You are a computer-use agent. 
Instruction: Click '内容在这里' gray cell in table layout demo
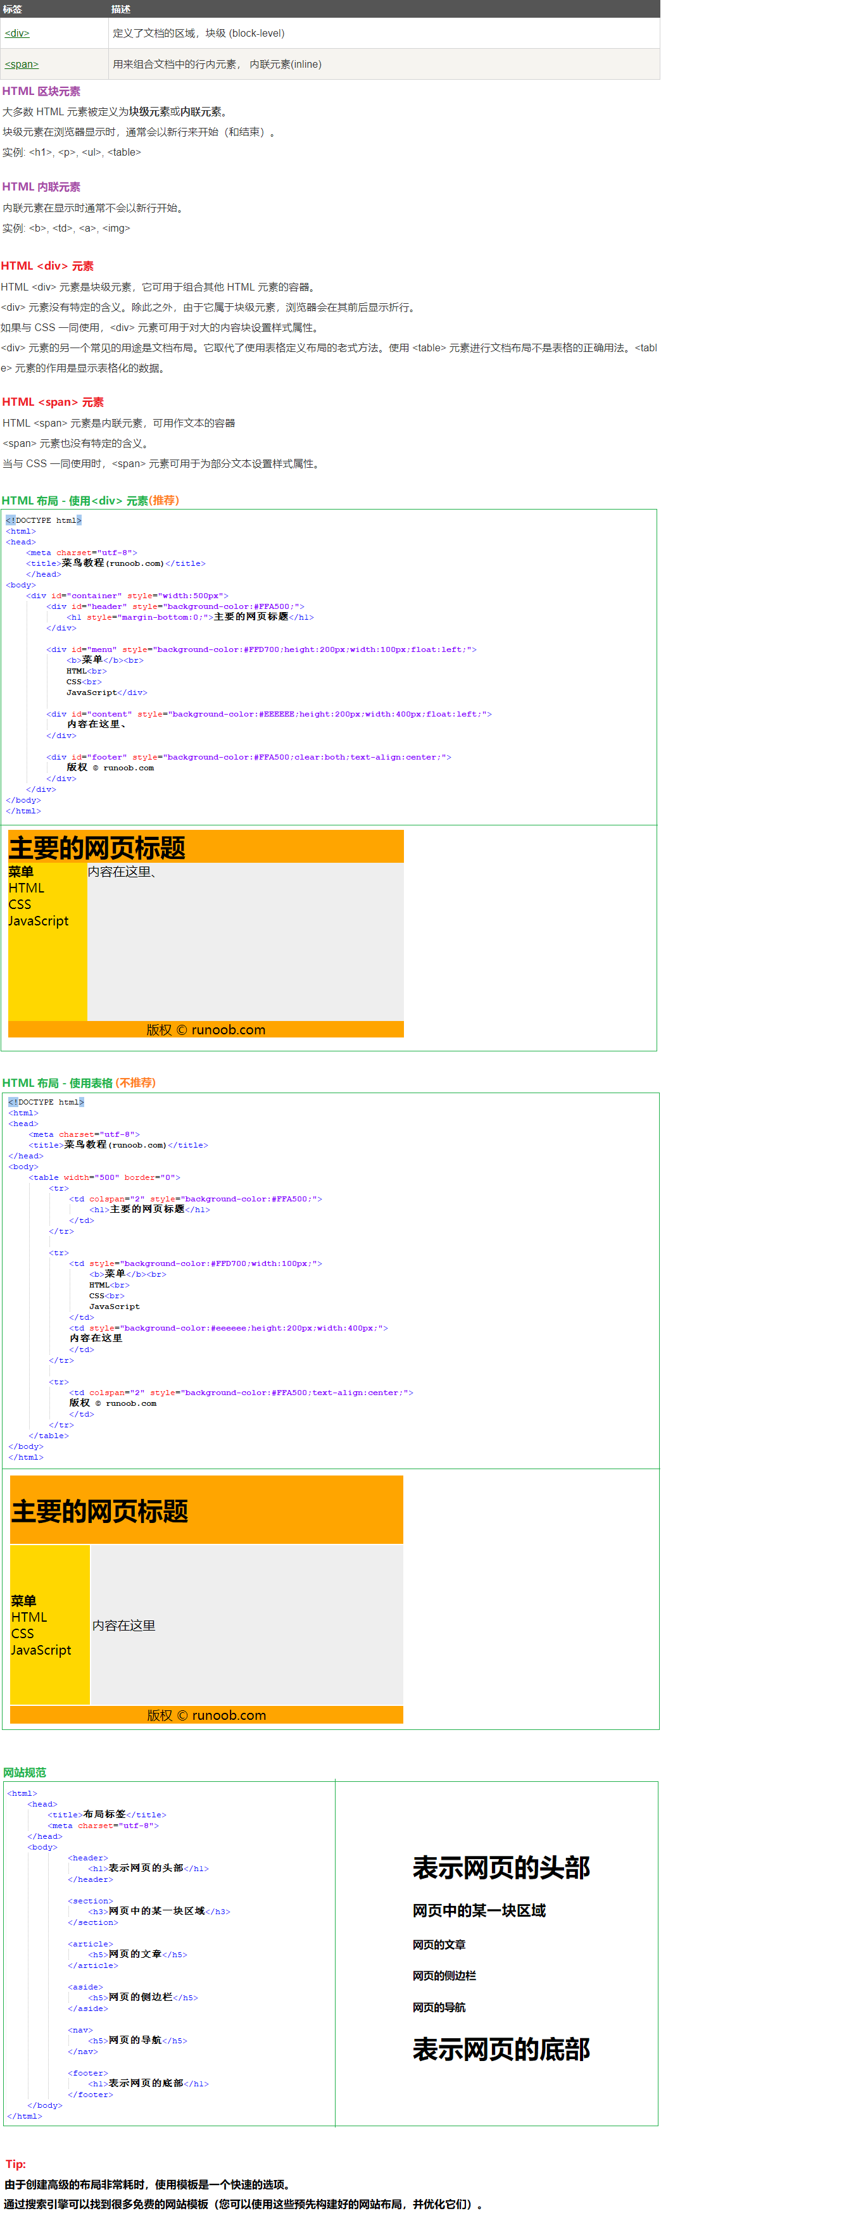246,1625
